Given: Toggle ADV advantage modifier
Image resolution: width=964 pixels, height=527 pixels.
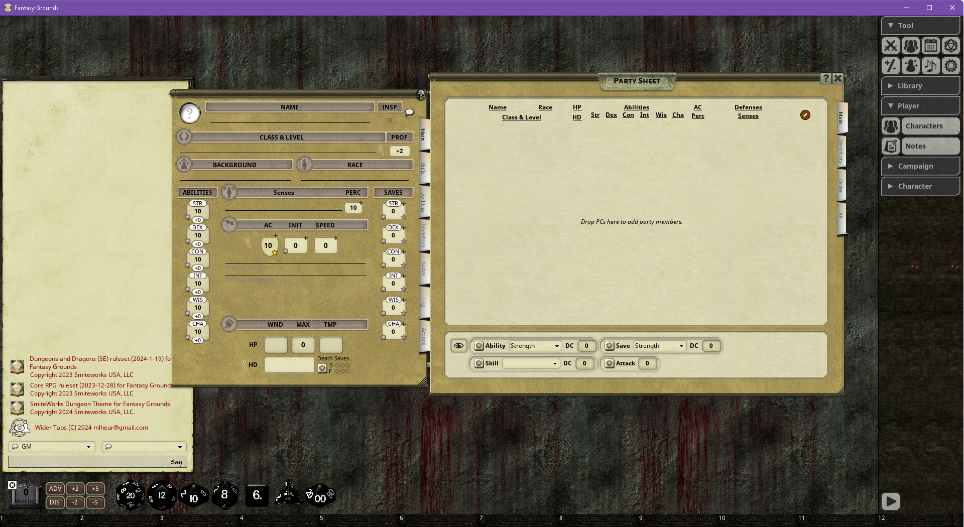Looking at the screenshot, I should tap(55, 489).
